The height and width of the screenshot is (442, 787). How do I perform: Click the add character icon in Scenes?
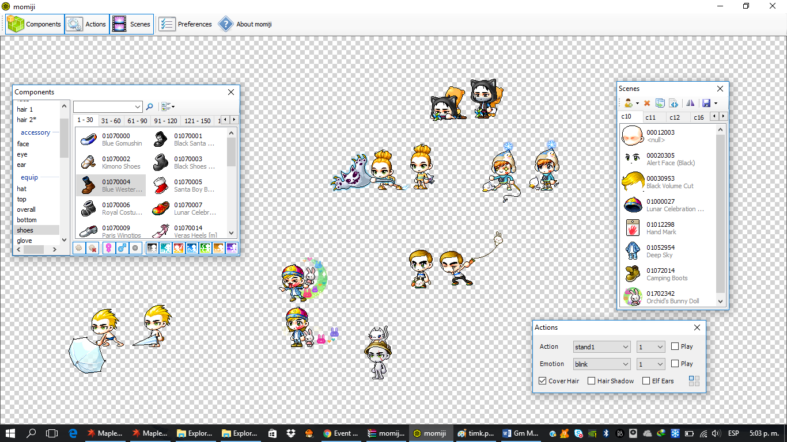click(x=629, y=103)
